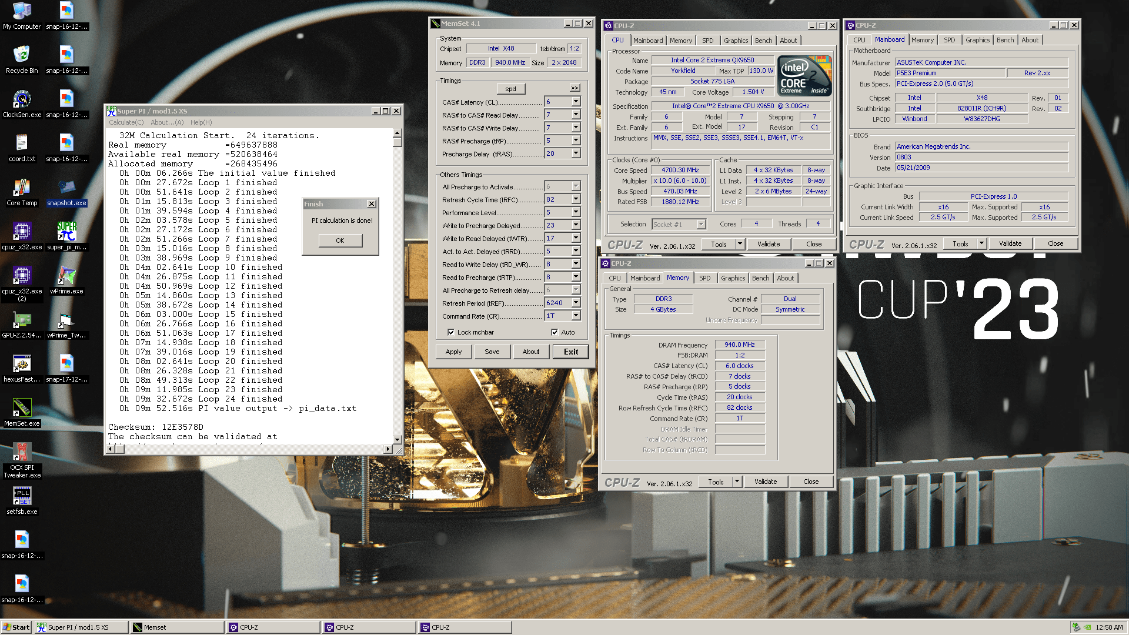1129x635 pixels.
Task: Open About...(A) menu in Super PI
Action: (167, 122)
